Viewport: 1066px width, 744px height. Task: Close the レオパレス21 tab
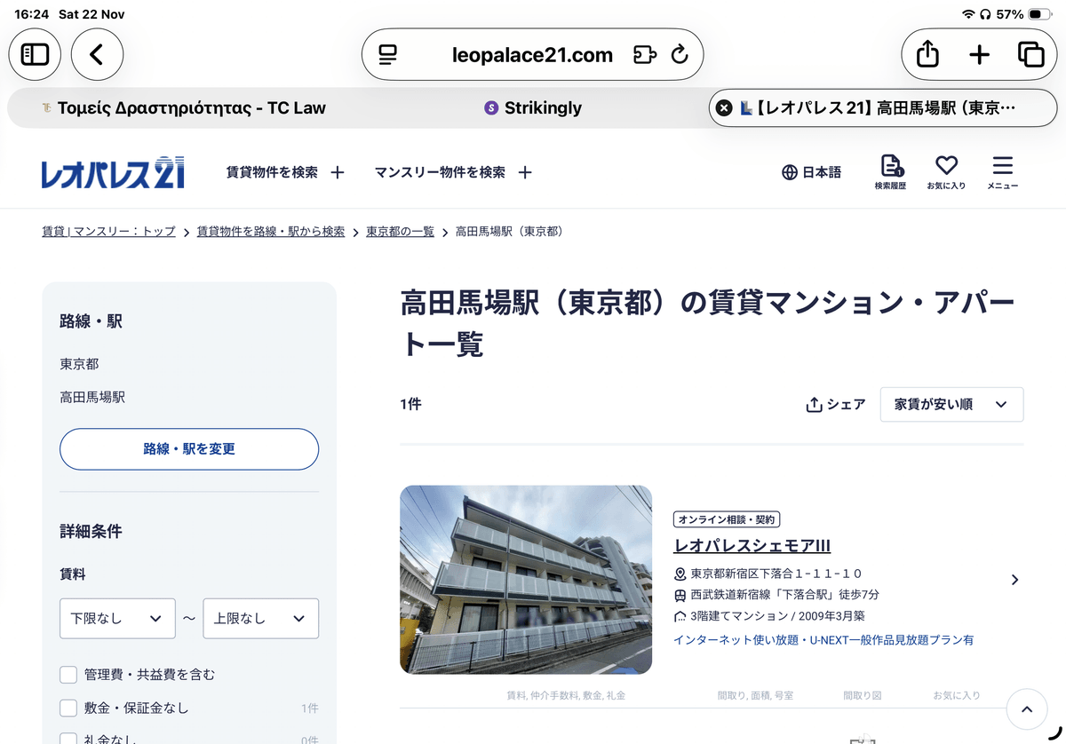724,107
